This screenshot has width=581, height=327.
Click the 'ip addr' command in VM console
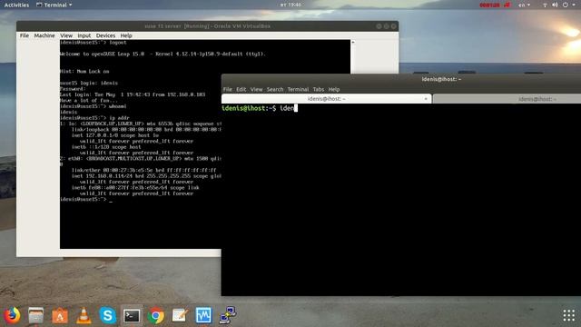[119, 118]
